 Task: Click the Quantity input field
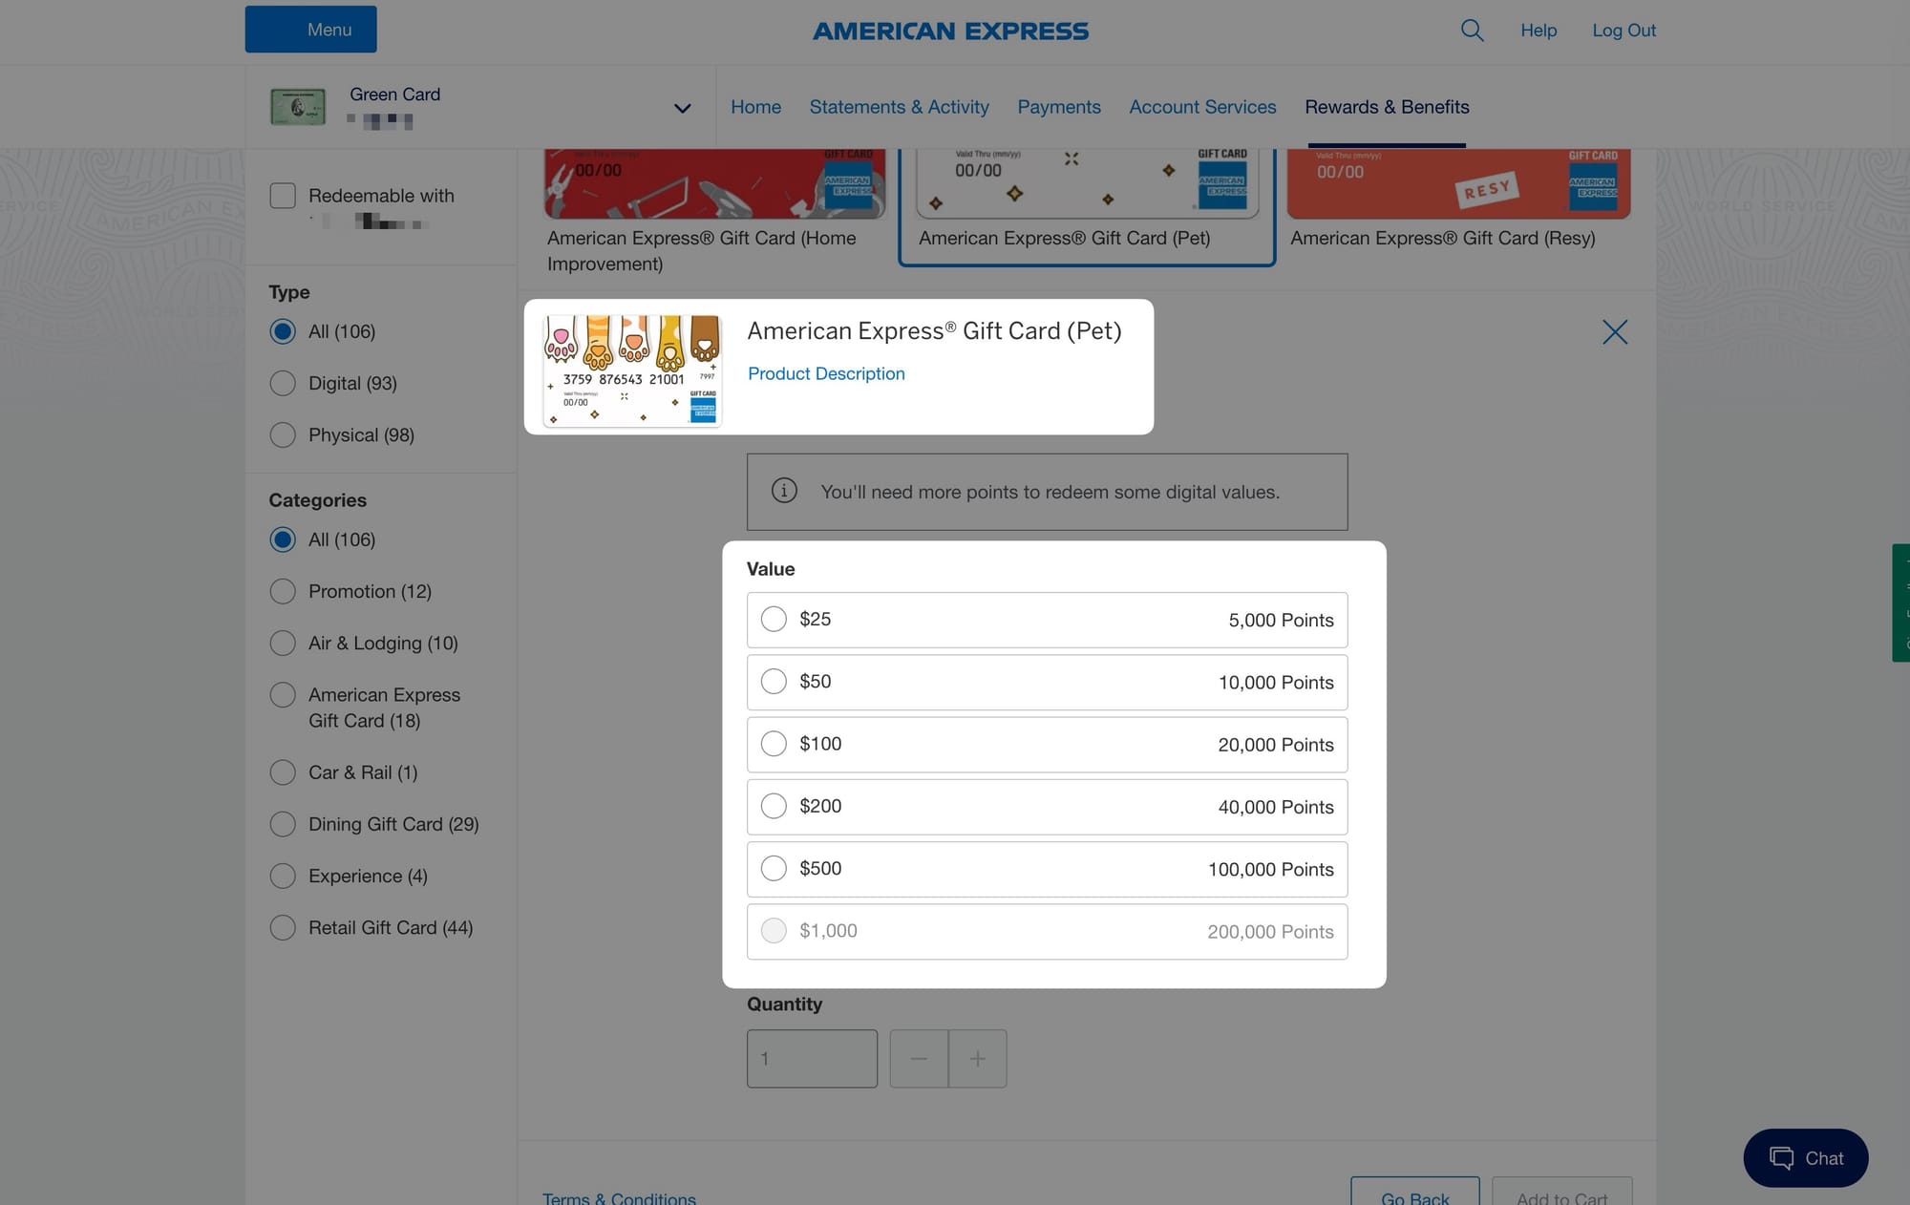(x=812, y=1058)
